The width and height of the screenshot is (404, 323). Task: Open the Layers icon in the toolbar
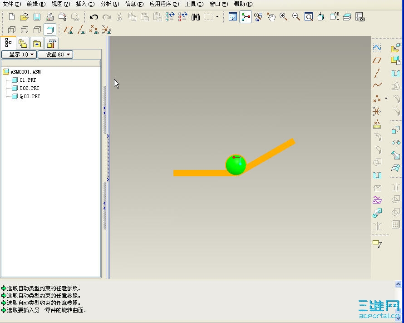[347, 17]
